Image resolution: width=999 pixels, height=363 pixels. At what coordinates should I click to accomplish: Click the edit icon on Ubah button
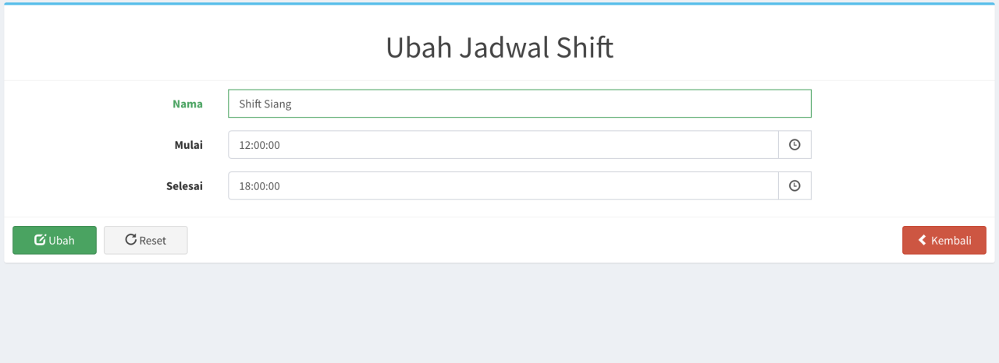coord(40,240)
